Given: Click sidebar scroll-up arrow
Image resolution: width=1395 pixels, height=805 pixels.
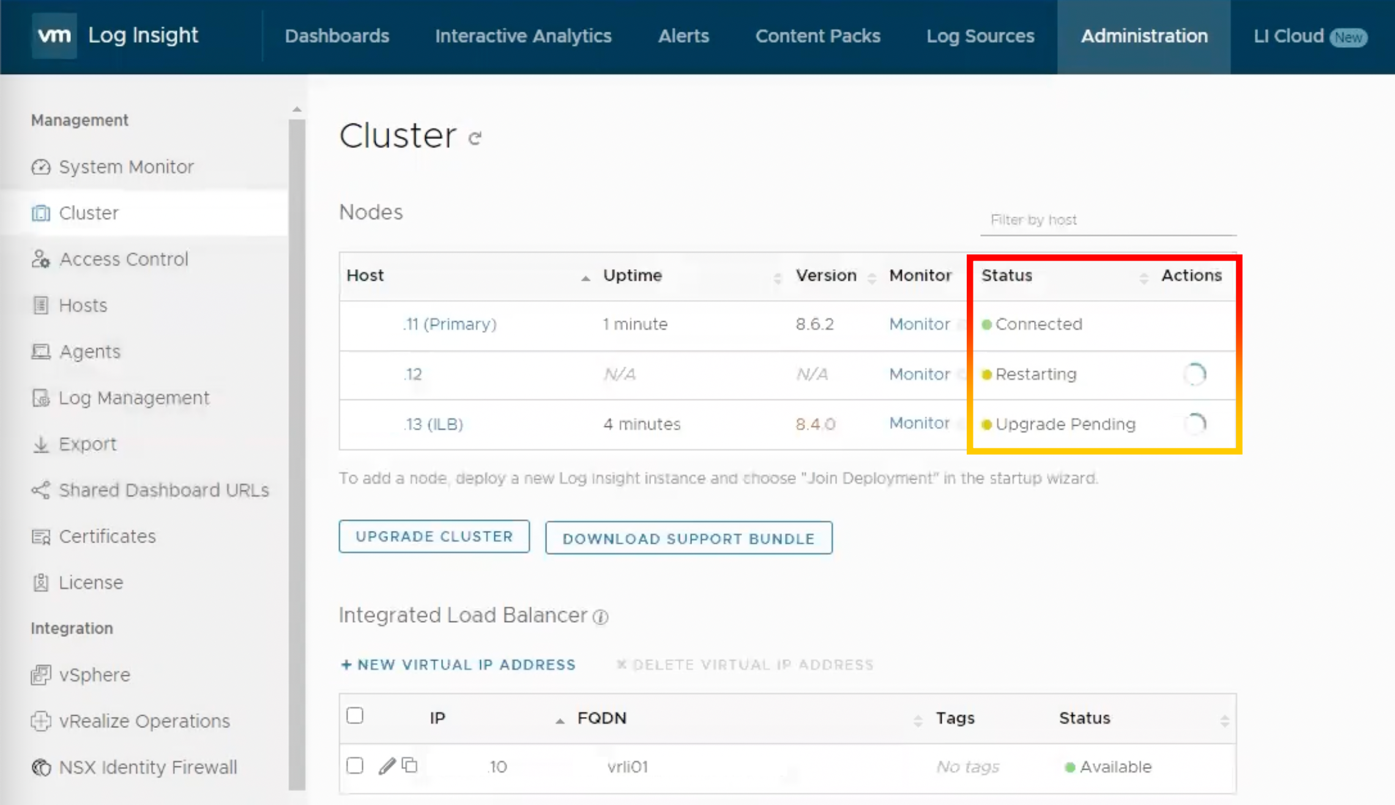Looking at the screenshot, I should coord(297,109).
